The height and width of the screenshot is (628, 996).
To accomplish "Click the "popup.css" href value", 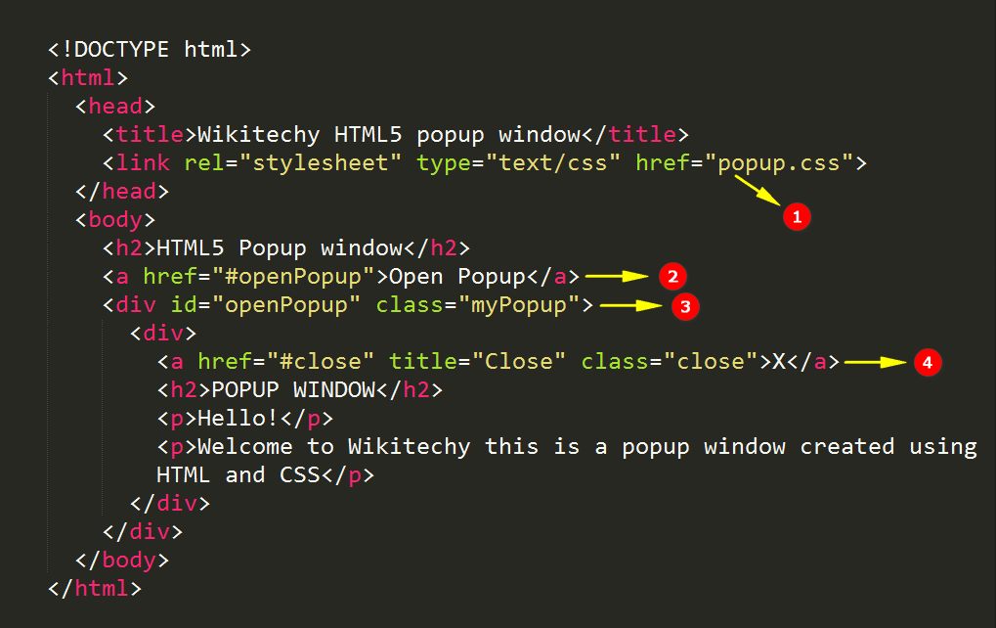I will click(785, 163).
